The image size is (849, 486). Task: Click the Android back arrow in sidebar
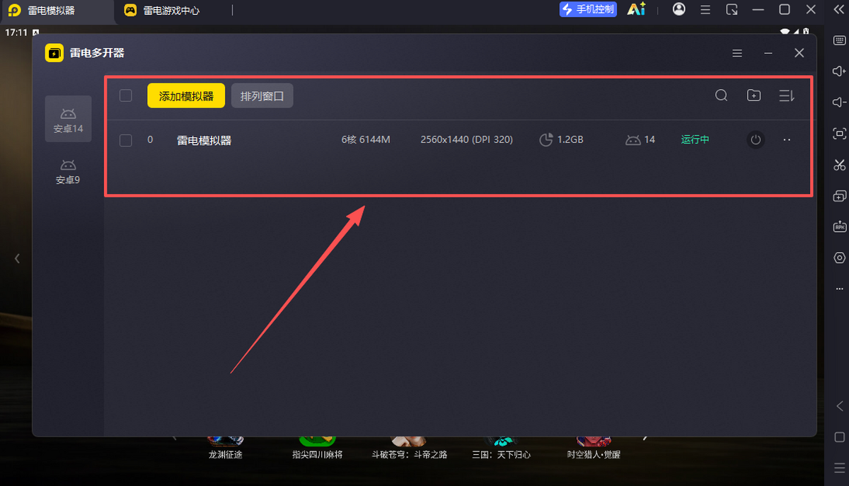(x=840, y=405)
